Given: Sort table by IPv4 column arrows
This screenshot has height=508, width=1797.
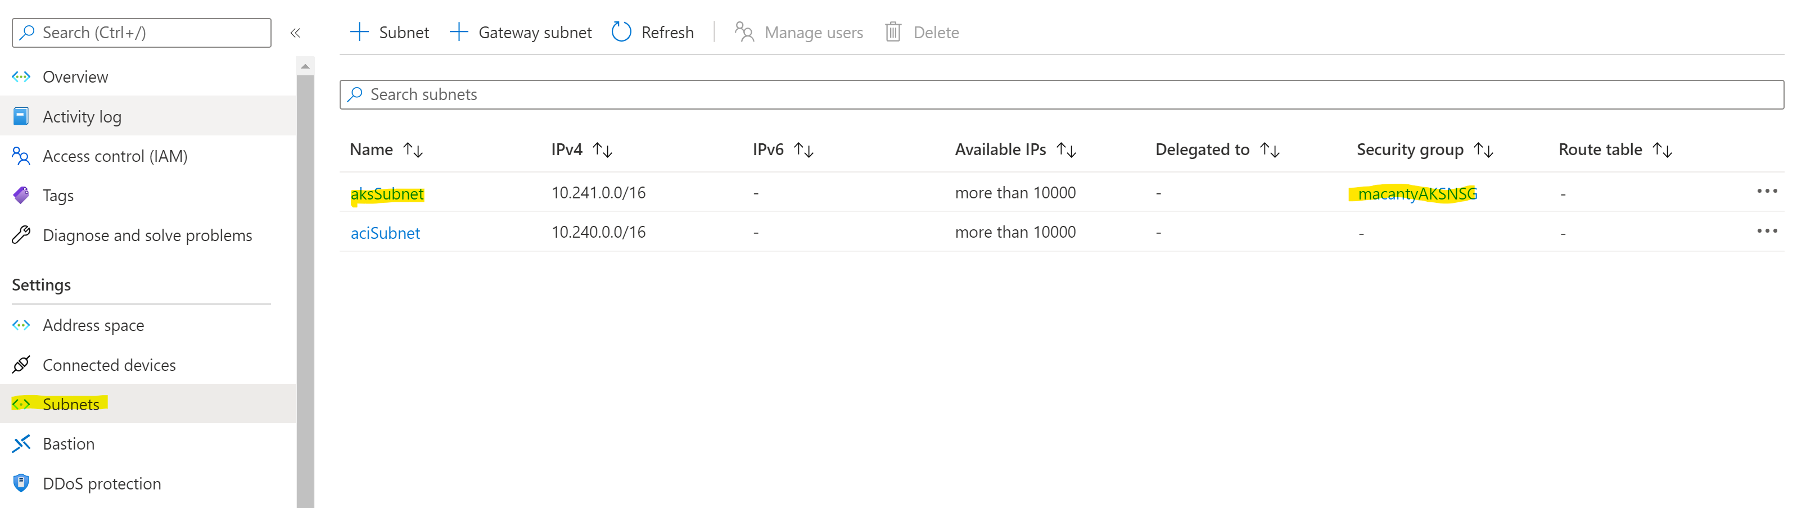Looking at the screenshot, I should (602, 150).
